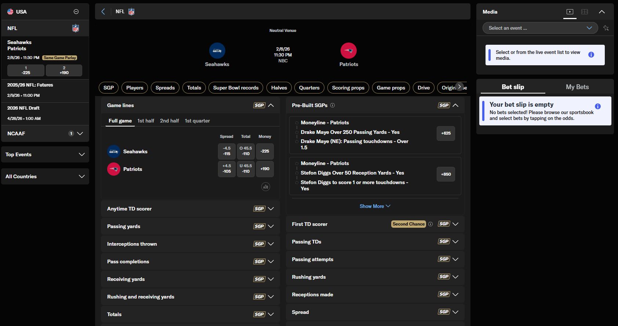Click the NFL shield icon in header
This screenshot has height=326, width=618.
coord(131,12)
